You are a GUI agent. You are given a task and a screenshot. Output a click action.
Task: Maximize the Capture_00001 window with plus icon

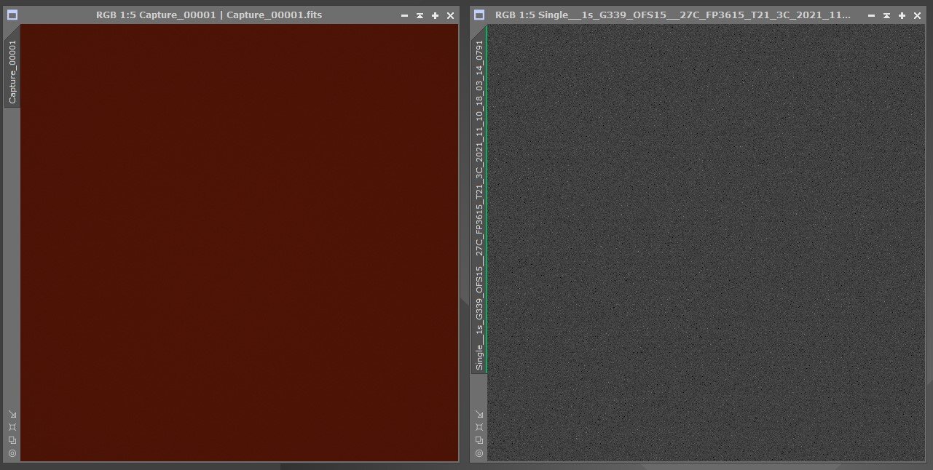click(435, 15)
